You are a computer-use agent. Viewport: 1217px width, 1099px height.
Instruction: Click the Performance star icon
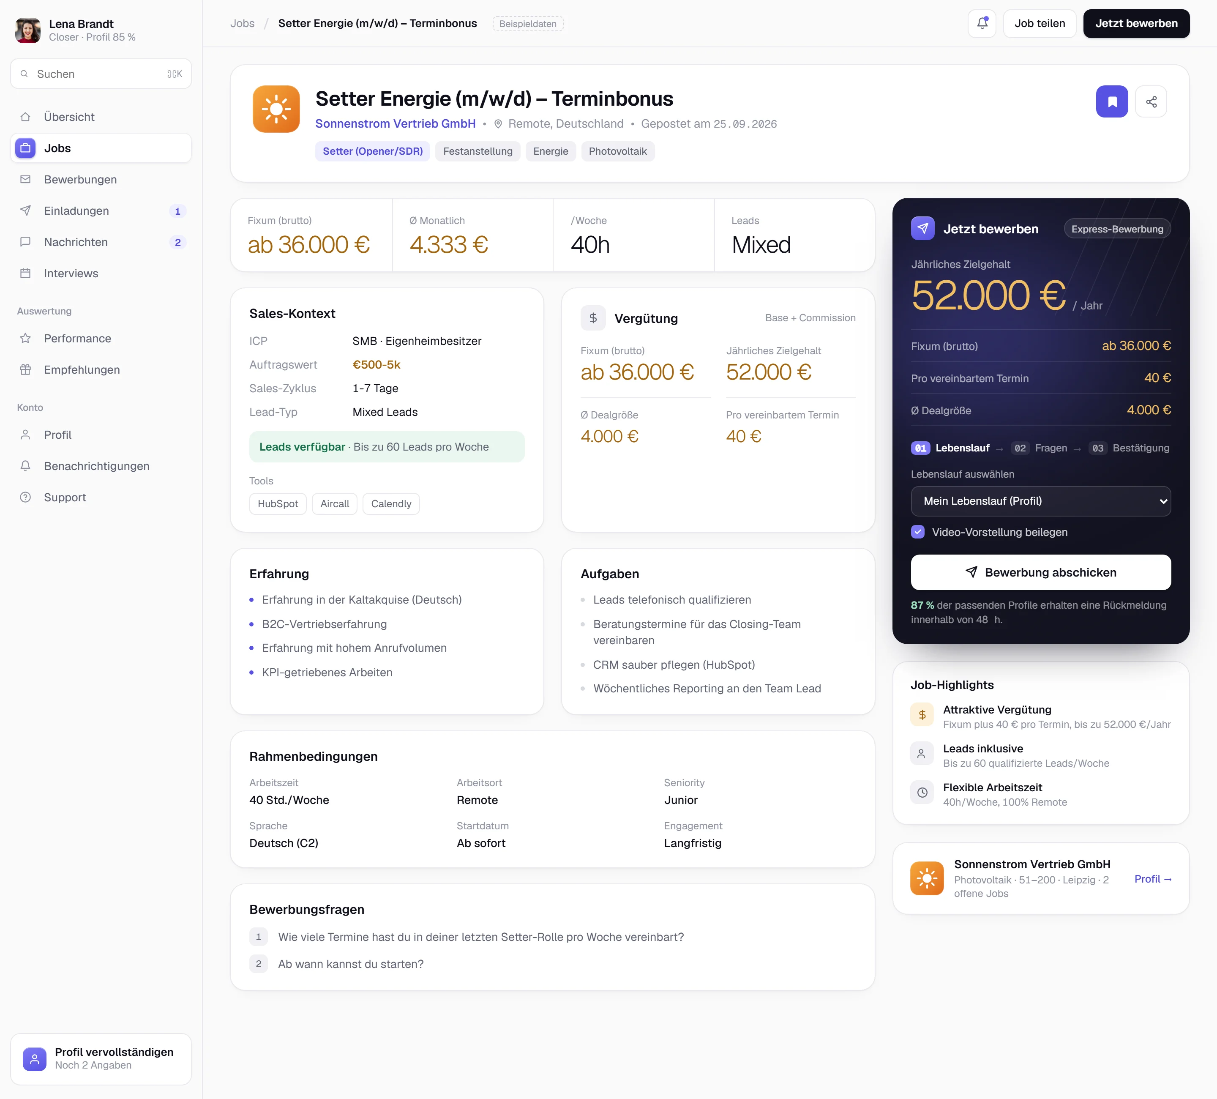[25, 339]
